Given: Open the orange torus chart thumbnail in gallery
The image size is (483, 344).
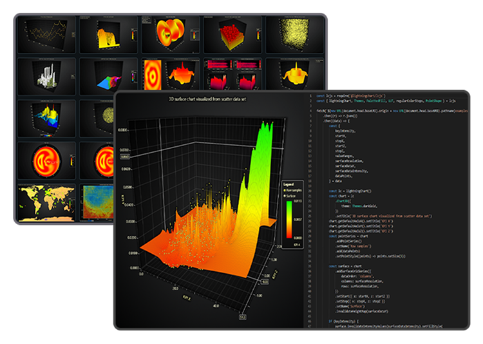Looking at the screenshot, I should coord(171,35).
